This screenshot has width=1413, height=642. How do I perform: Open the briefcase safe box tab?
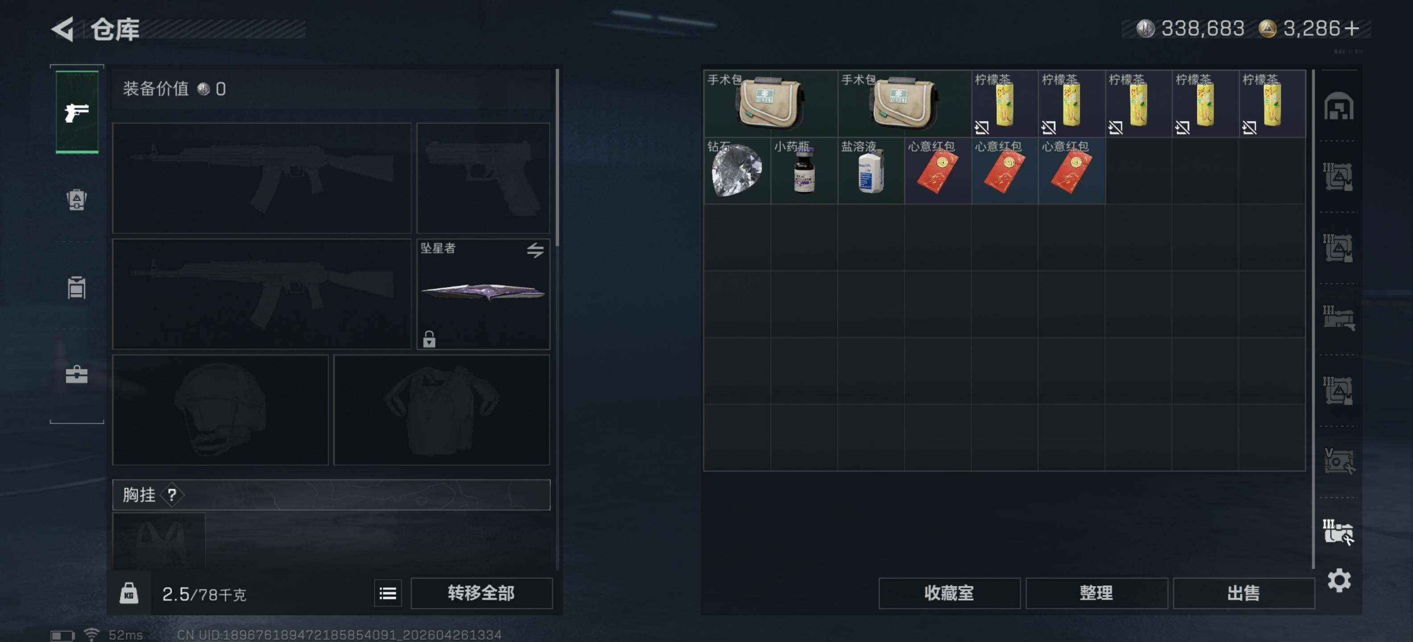pos(77,375)
